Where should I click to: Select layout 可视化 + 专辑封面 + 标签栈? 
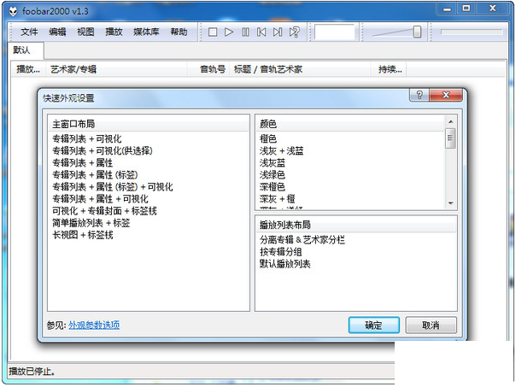[104, 211]
